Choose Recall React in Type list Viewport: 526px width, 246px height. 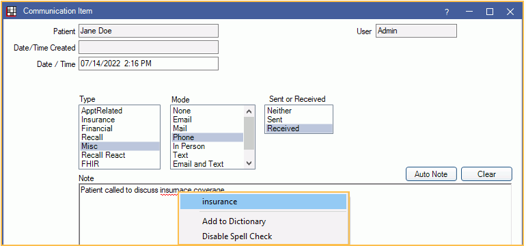coord(120,155)
